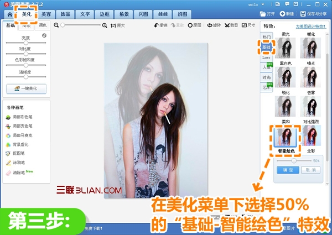Click the 新建 plus button
The width and height of the screenshot is (332, 235).
point(287,14)
